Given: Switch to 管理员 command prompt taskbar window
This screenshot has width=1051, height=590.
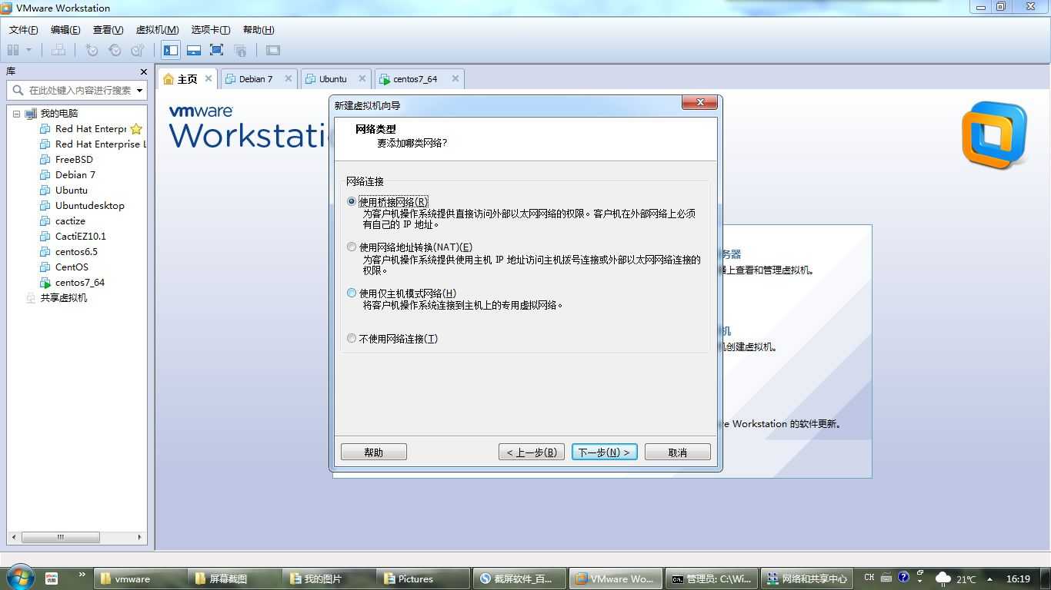Looking at the screenshot, I should [x=712, y=579].
